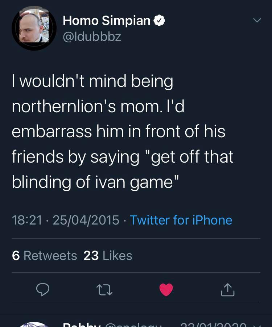Open the reply icon under the tweet

coord(43,289)
